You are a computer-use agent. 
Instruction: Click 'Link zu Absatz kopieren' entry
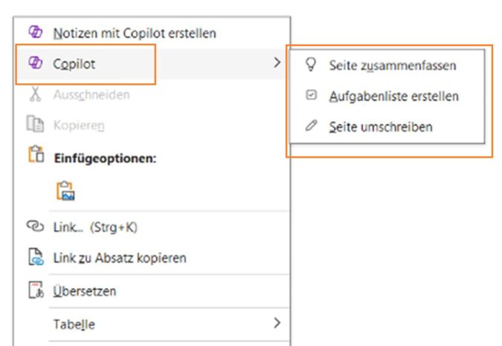pos(119,258)
